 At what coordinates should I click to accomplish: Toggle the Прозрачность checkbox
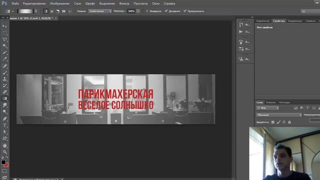point(185,11)
